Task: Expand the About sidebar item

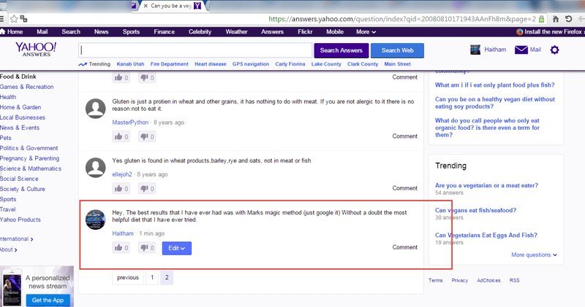Action: pyautogui.click(x=8, y=249)
